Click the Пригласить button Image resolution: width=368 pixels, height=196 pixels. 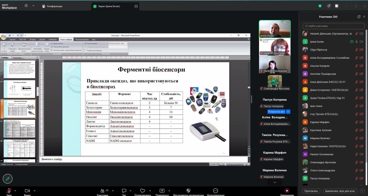tap(311, 191)
